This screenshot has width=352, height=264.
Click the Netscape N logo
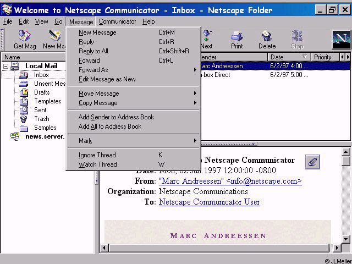pyautogui.click(x=341, y=40)
